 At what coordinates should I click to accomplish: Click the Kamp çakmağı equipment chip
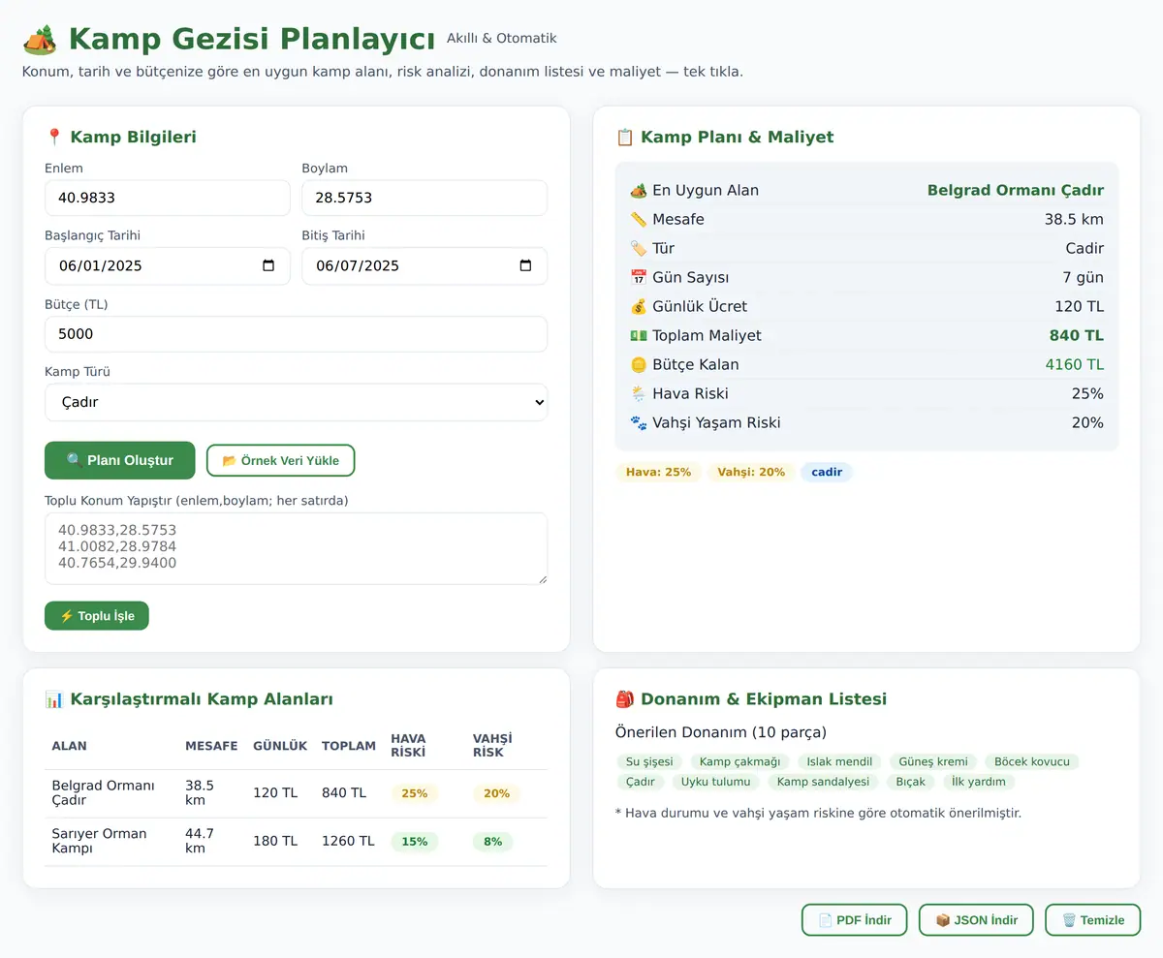click(740, 762)
